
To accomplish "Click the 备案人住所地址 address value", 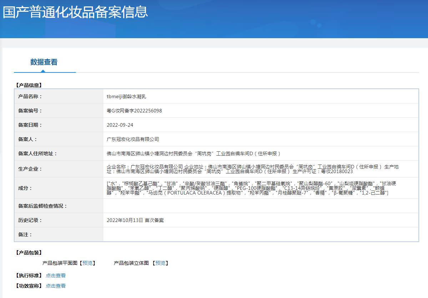I will (x=194, y=153).
